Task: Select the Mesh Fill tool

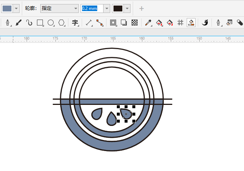Action: (180, 23)
